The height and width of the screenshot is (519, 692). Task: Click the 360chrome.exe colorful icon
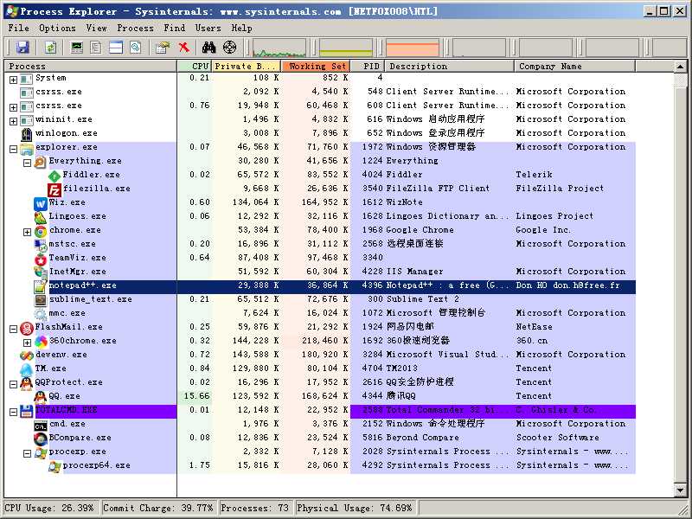pos(41,342)
